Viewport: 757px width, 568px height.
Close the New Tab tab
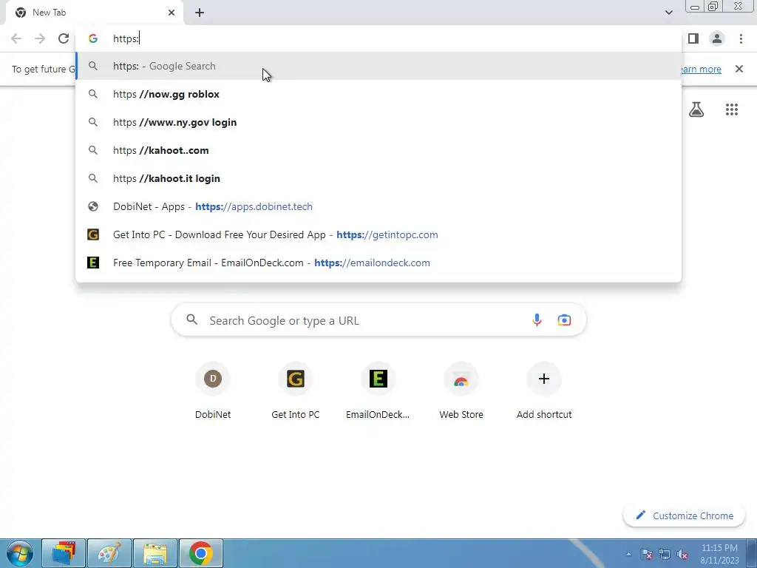click(172, 13)
